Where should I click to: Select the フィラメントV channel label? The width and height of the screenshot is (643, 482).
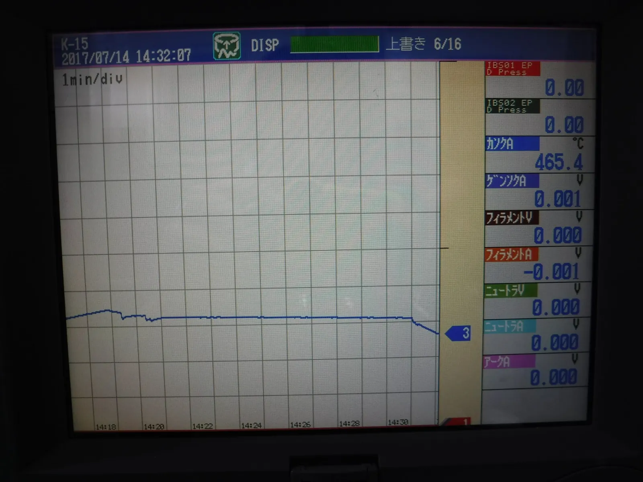[x=512, y=218]
